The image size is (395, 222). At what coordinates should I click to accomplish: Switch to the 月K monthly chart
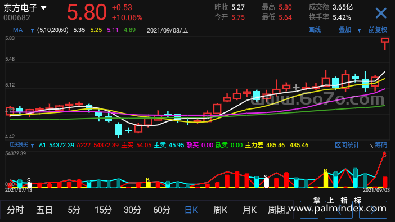pos(249,210)
